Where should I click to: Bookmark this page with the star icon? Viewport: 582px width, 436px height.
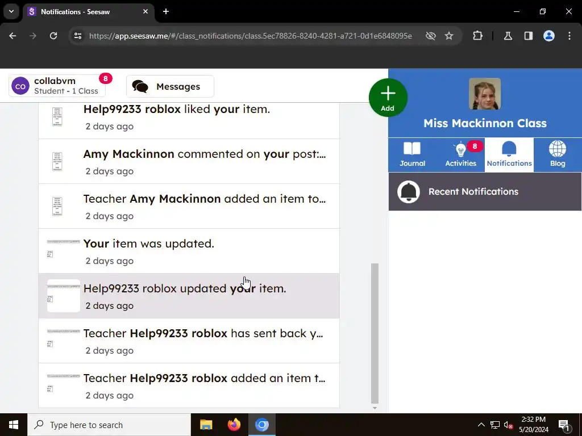(x=449, y=36)
